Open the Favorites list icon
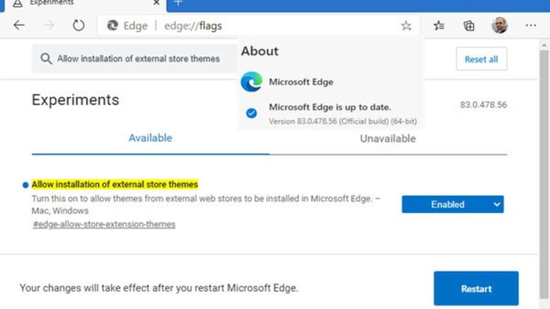Viewport: 550px width, 309px height. (x=439, y=26)
